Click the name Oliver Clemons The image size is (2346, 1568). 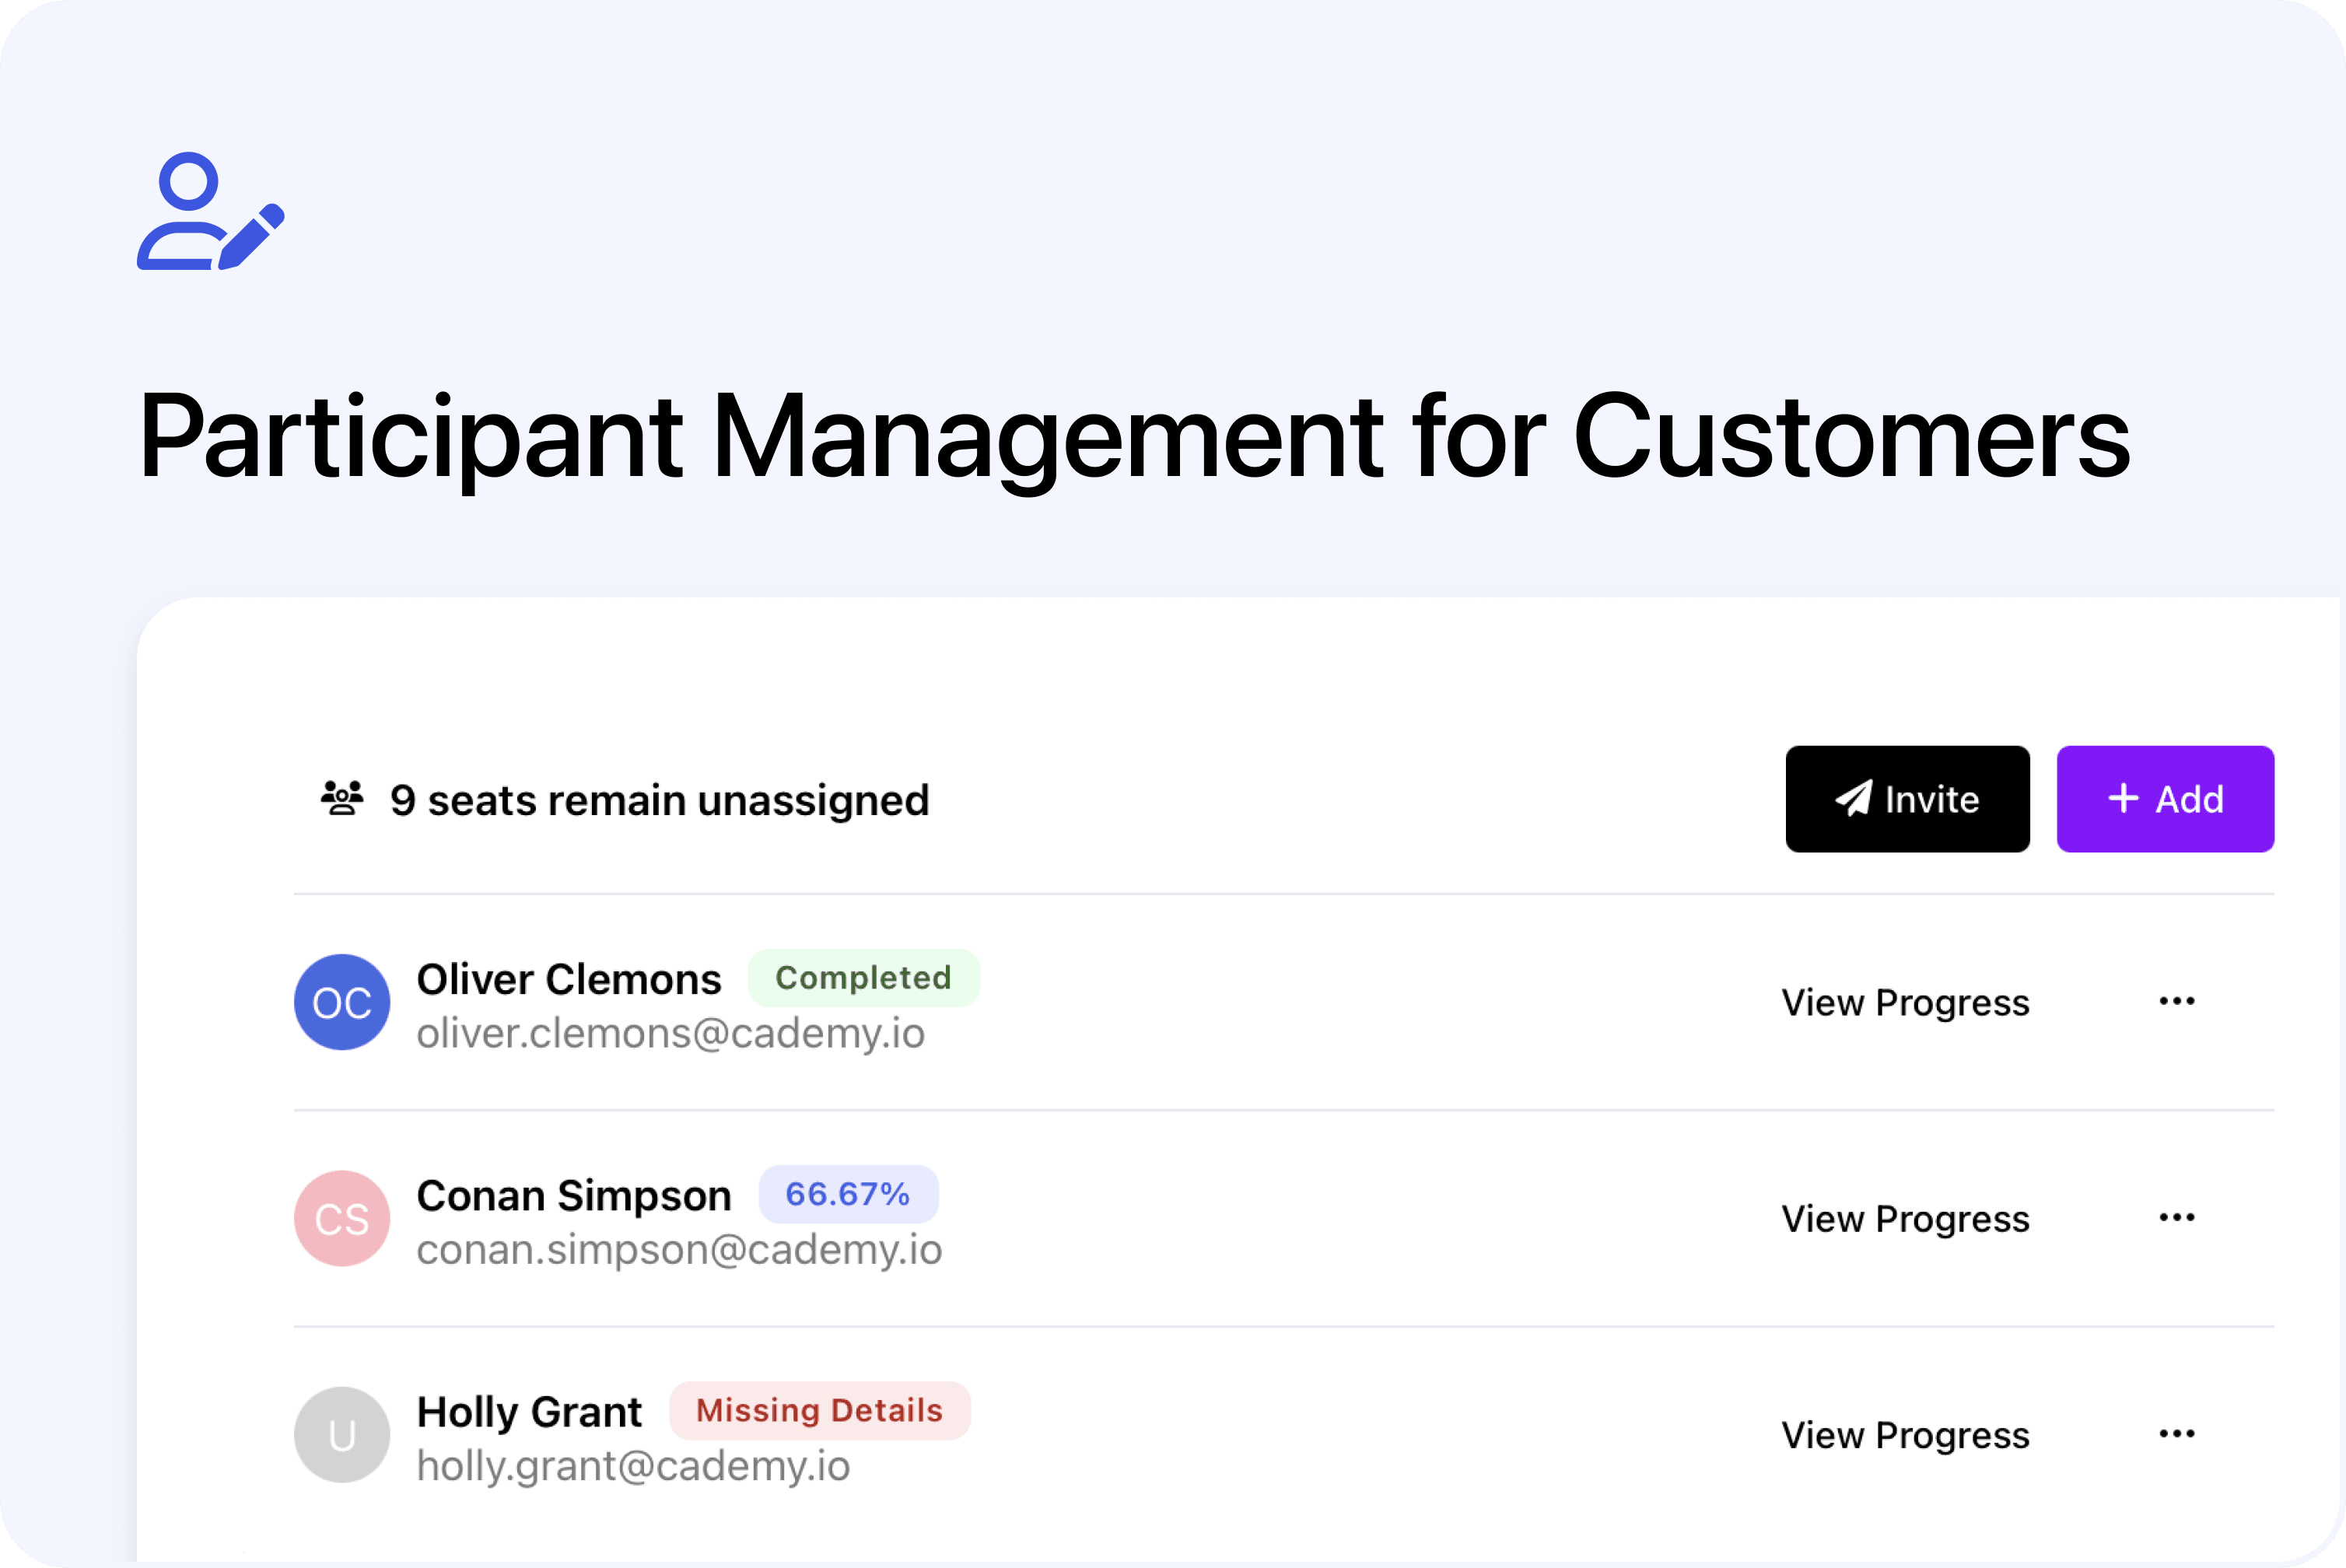[x=569, y=979]
